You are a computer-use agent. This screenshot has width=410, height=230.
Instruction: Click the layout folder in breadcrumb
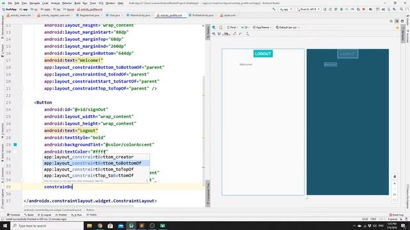point(69,10)
